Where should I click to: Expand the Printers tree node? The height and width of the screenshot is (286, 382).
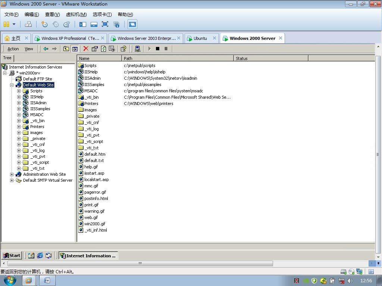tap(19, 127)
